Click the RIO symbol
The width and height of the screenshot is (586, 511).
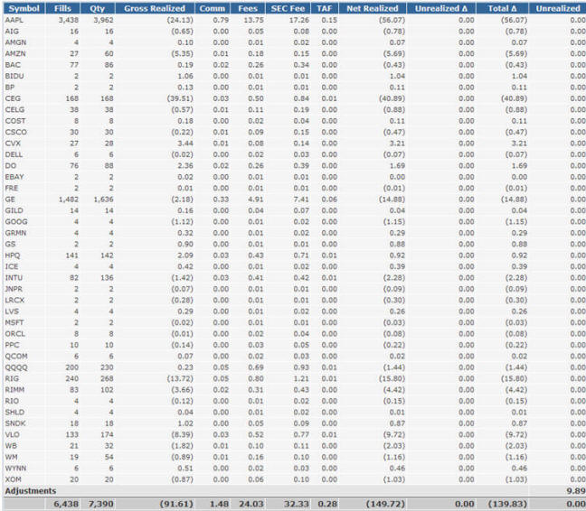pos(11,401)
